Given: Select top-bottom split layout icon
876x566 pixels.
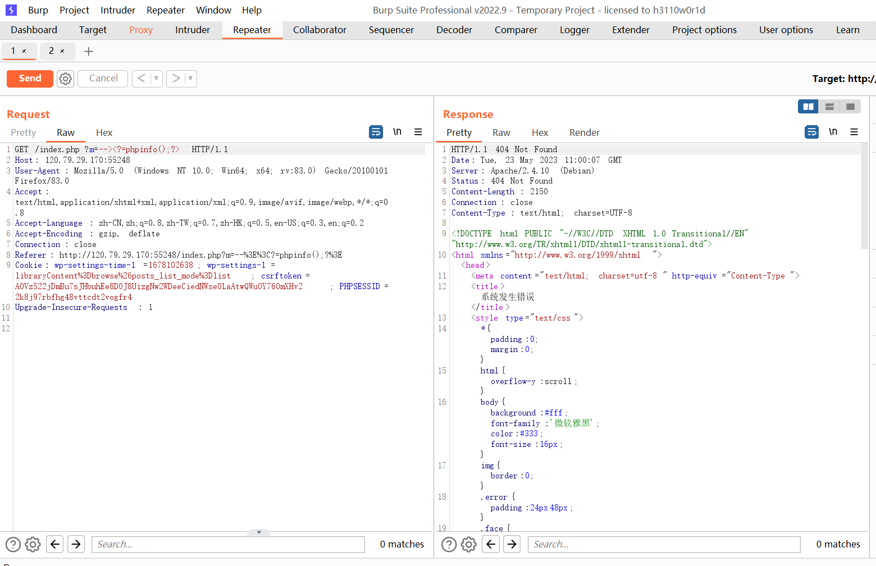Looking at the screenshot, I should 829,107.
